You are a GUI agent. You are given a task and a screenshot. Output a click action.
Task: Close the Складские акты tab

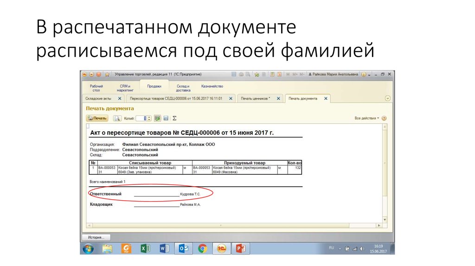(x=120, y=99)
